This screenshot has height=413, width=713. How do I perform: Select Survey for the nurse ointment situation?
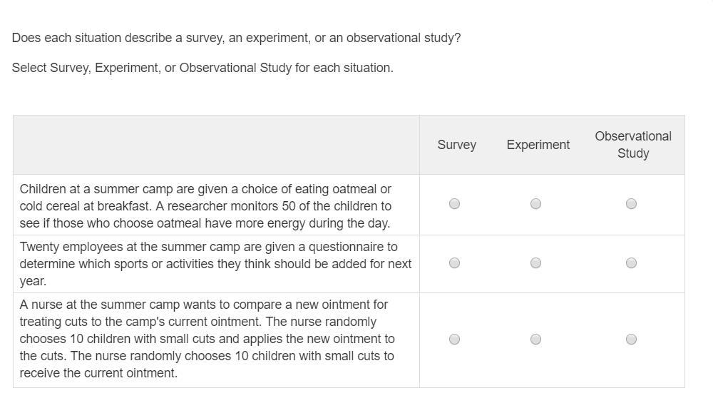[455, 340]
